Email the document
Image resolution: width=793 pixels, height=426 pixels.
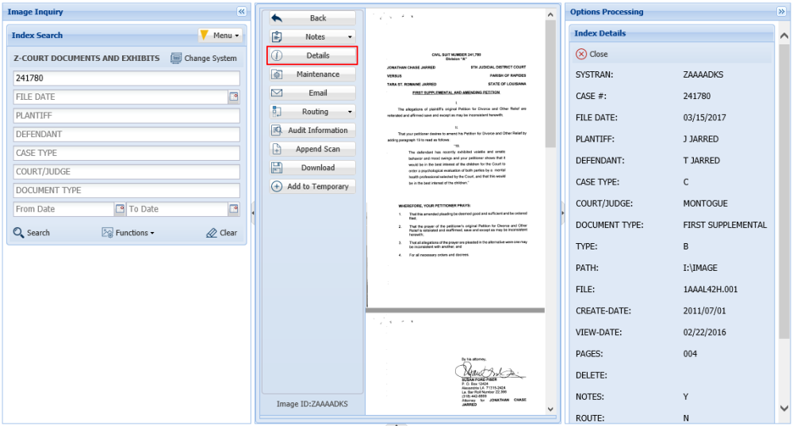click(312, 93)
